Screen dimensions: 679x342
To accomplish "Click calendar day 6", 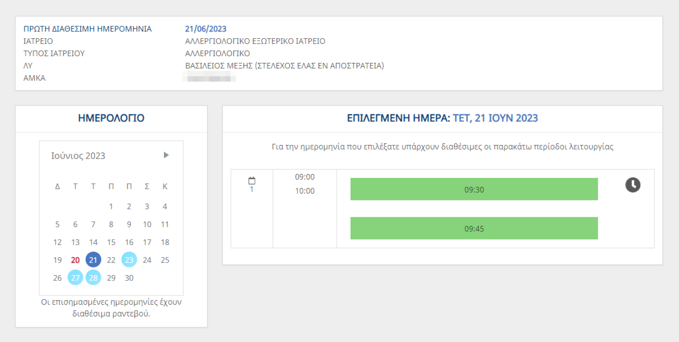I will tap(75, 224).
